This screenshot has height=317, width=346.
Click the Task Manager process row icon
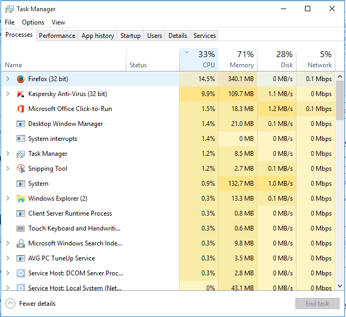click(21, 154)
